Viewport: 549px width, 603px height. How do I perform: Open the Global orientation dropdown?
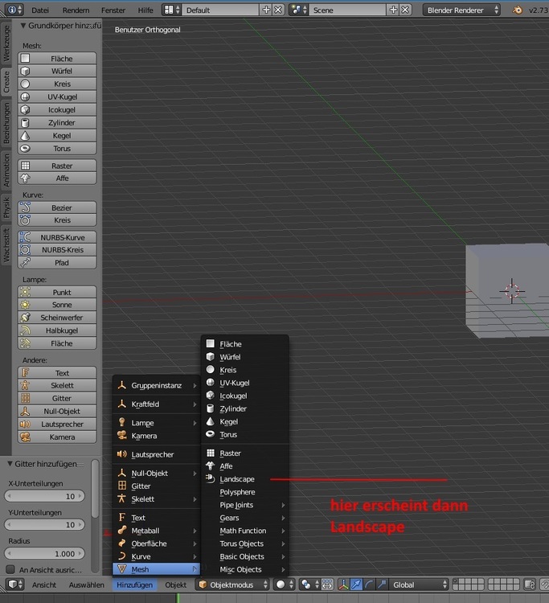419,585
